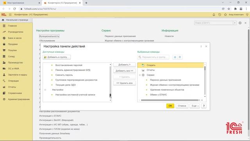
Task: Open user name menu in header
Action: [236, 14]
